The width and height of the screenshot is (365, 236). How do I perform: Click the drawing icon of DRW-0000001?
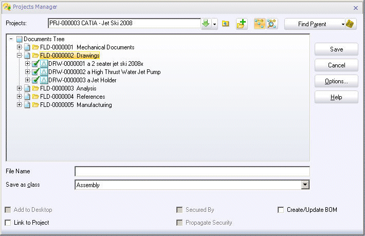44,64
